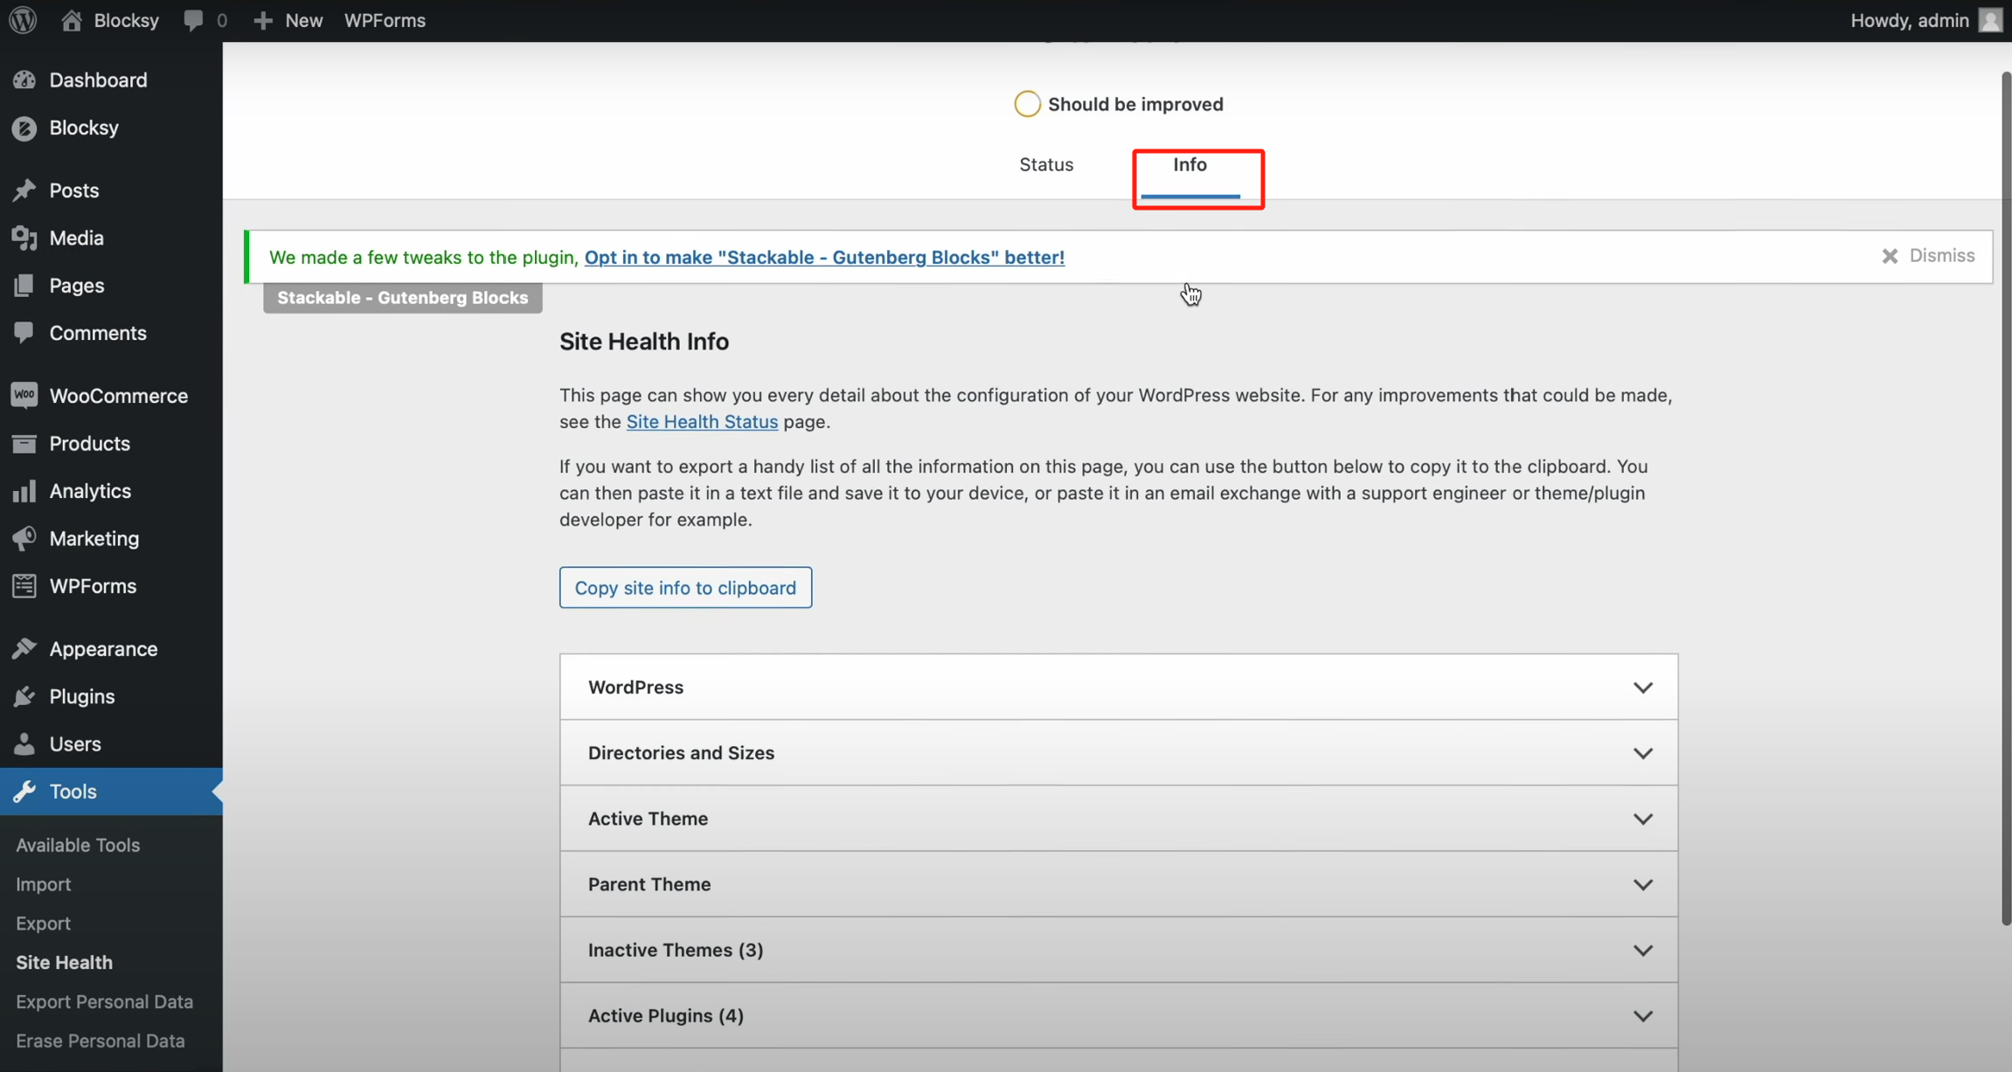Viewport: 2012px width, 1072px height.
Task: Select the Appearance brush icon
Action: coord(25,648)
